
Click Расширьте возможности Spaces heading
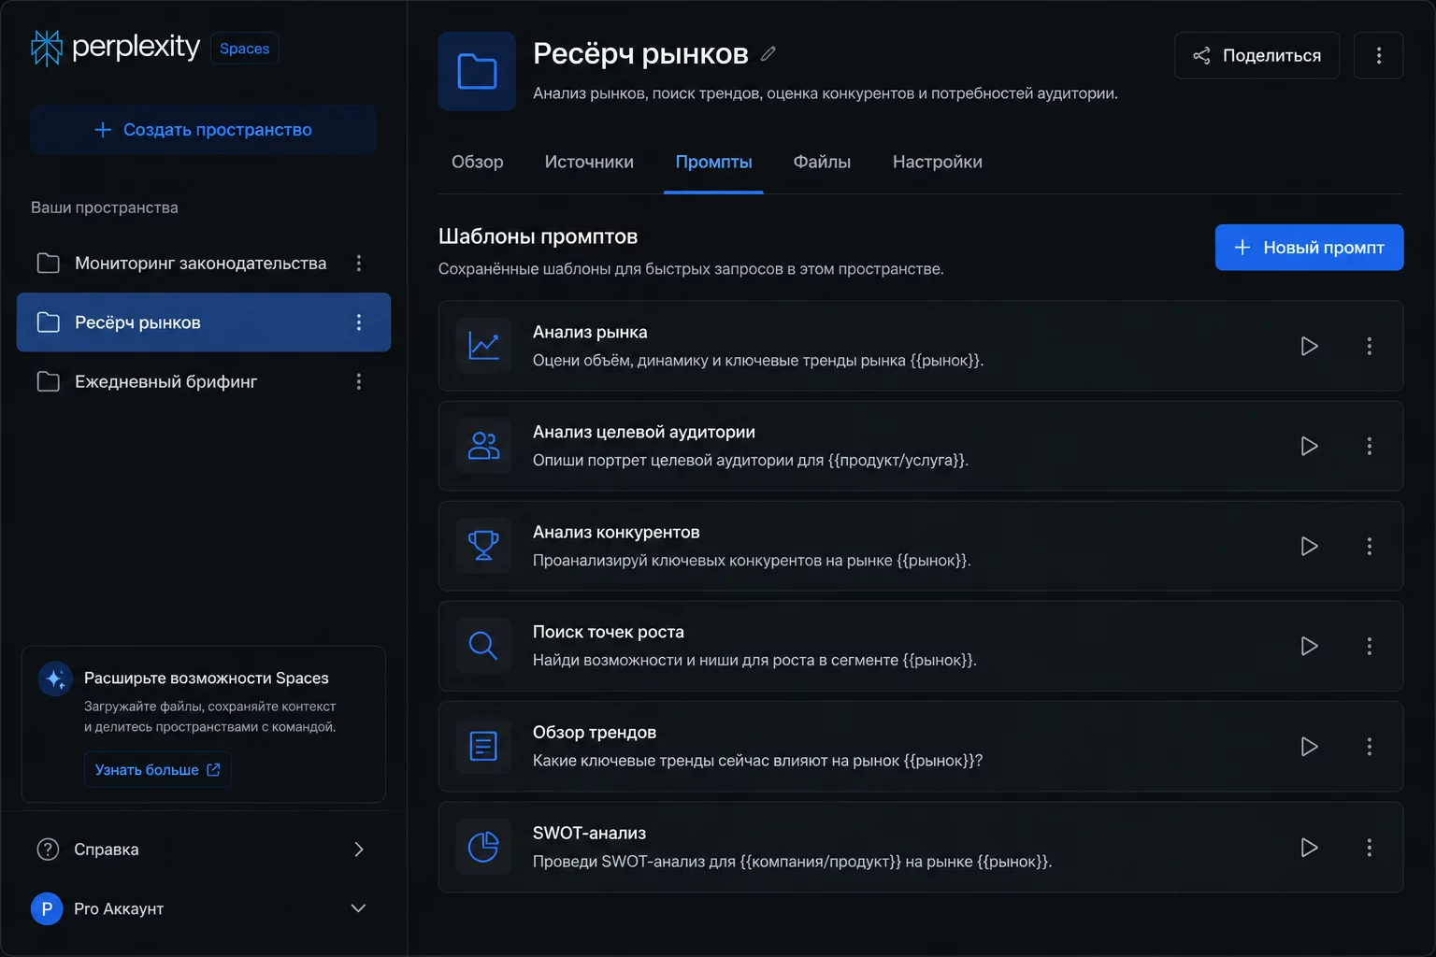point(207,678)
